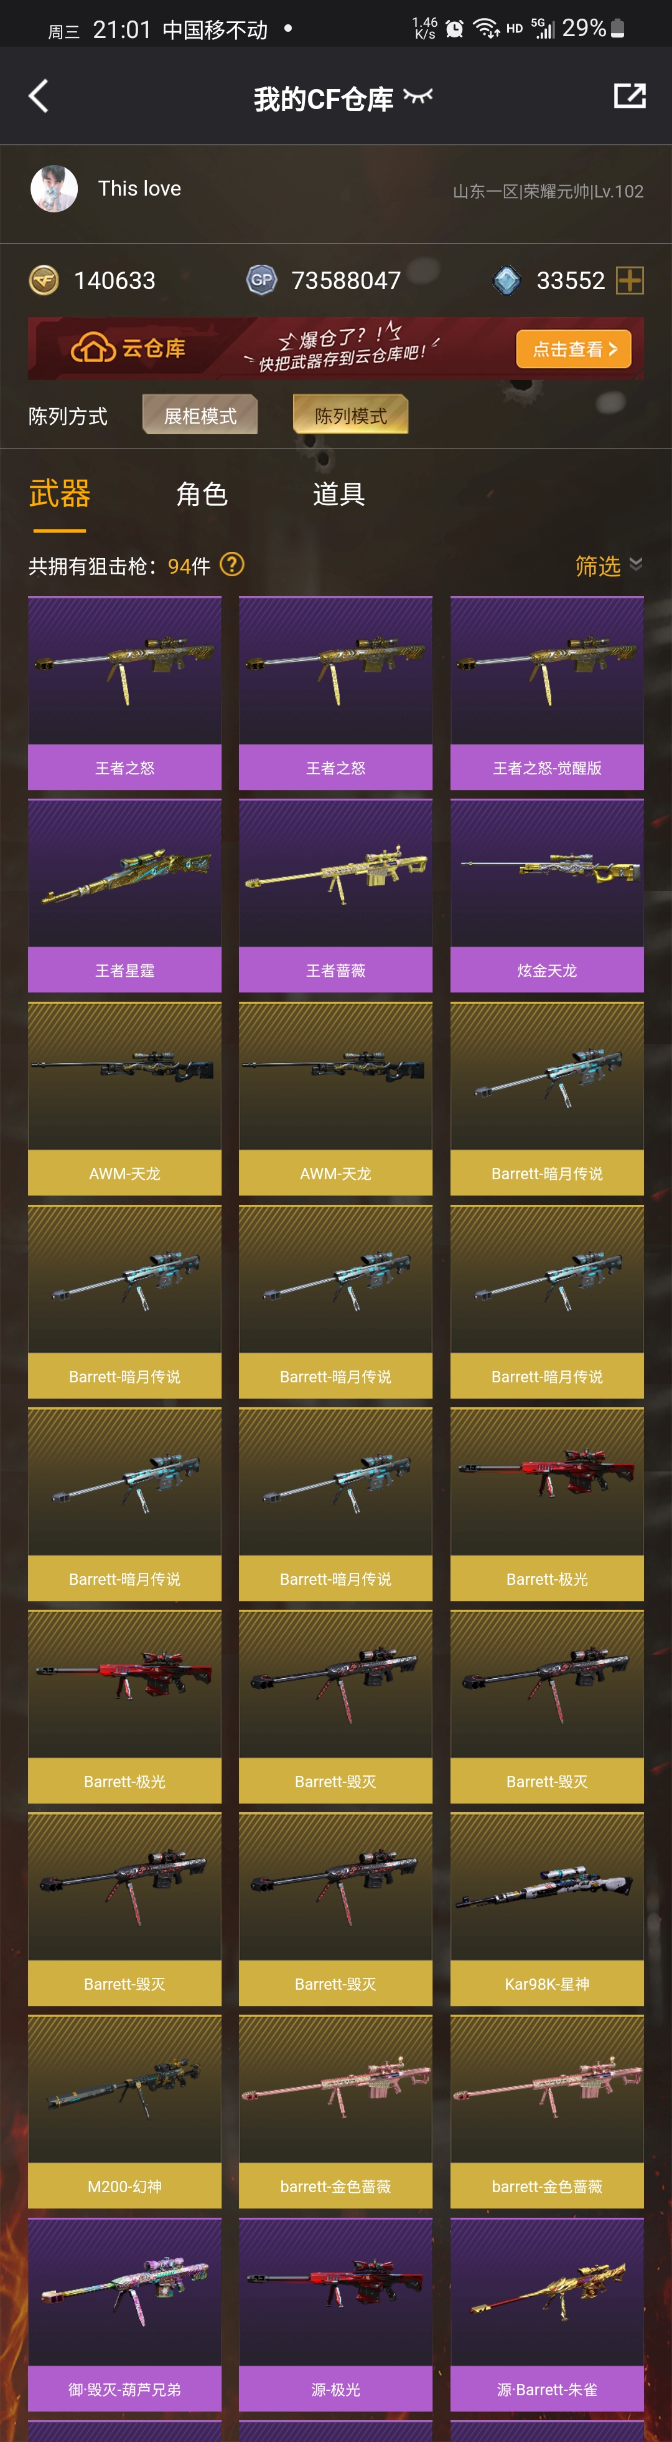
Task: Open the 王者之怒-觉醒版 weapon card
Action: tap(547, 693)
